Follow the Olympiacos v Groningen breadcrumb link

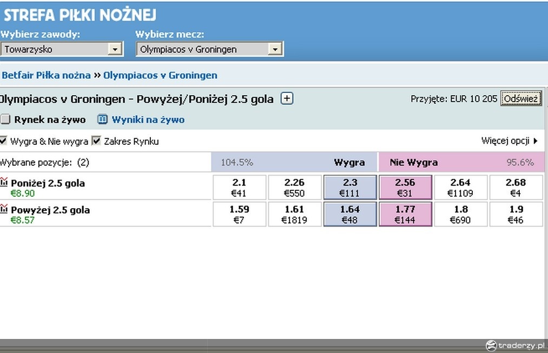(x=161, y=75)
